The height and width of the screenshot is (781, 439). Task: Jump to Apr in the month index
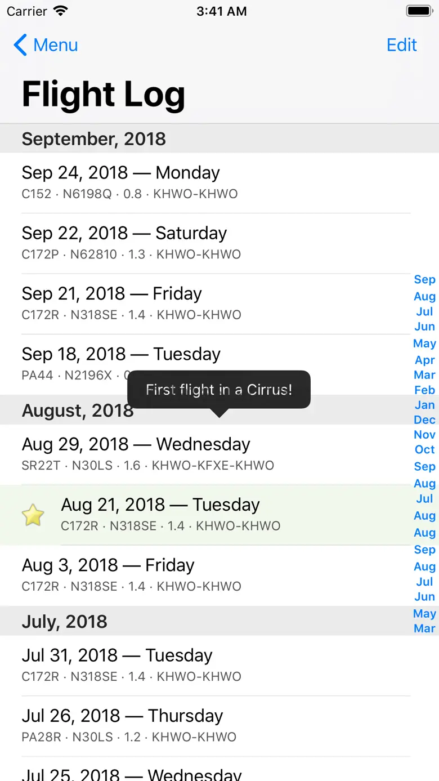[424, 360]
